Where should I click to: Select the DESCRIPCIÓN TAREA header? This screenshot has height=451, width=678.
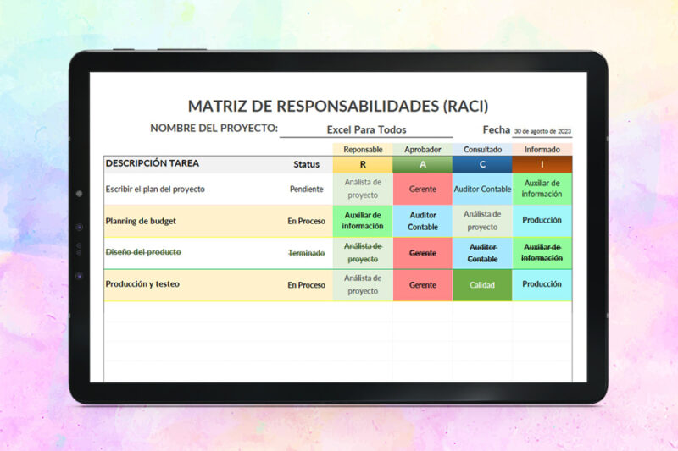click(x=153, y=163)
